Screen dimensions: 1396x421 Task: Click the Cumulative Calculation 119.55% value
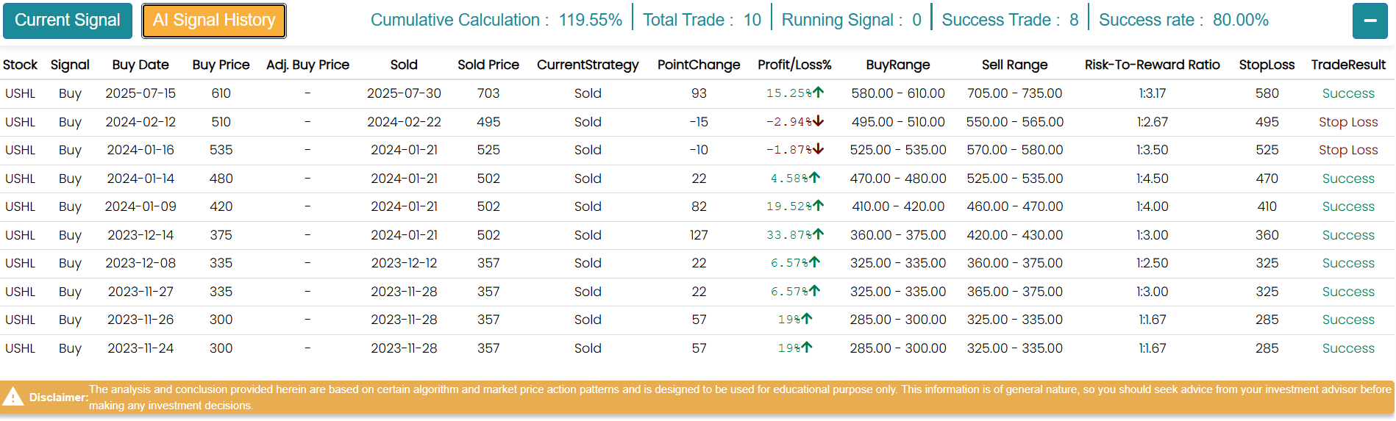coord(590,21)
